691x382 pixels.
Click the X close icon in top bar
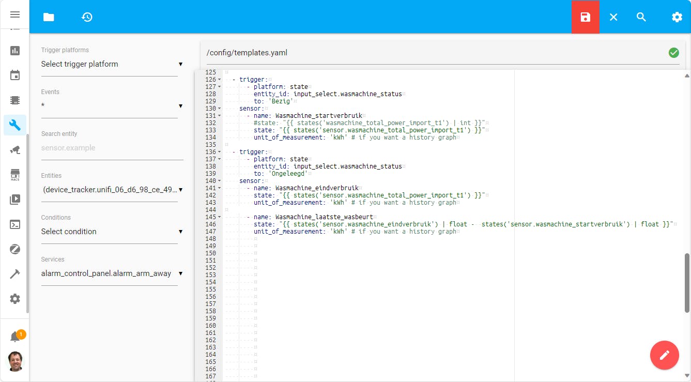tap(613, 17)
